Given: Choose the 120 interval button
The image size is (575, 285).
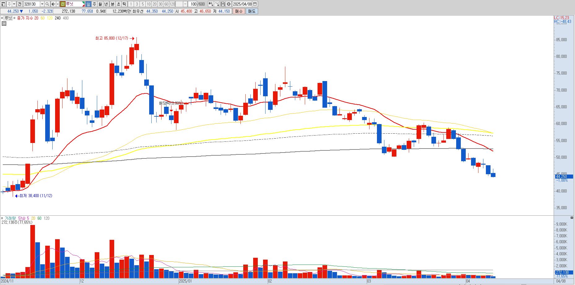Looking at the screenshot, I should click(x=172, y=4).
